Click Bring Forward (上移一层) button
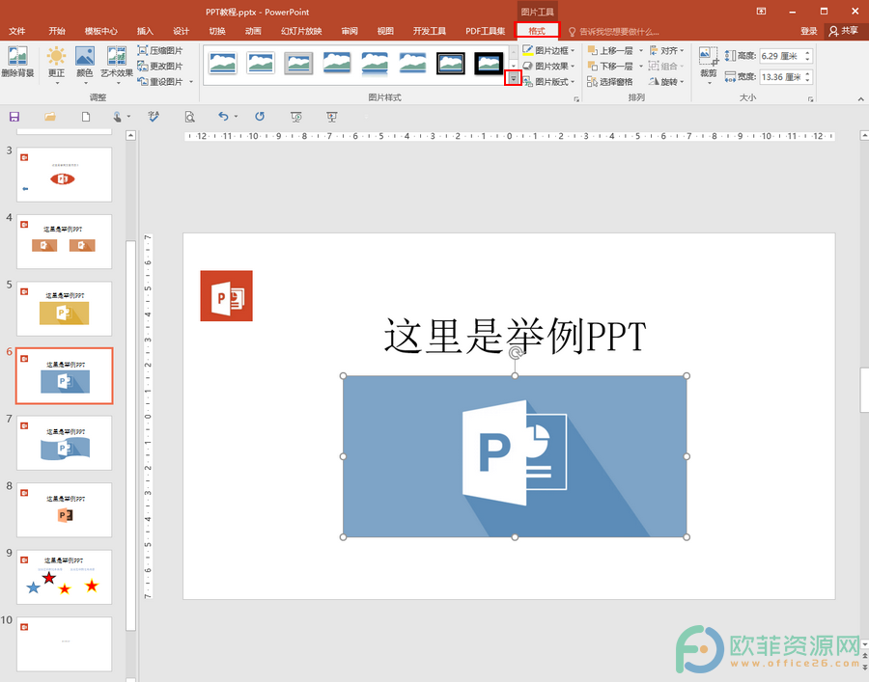 coord(610,50)
